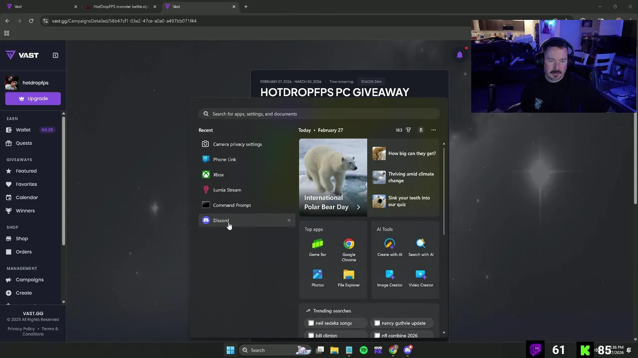The image size is (638, 358).
Task: Launch Image Creator
Action: tap(390, 278)
